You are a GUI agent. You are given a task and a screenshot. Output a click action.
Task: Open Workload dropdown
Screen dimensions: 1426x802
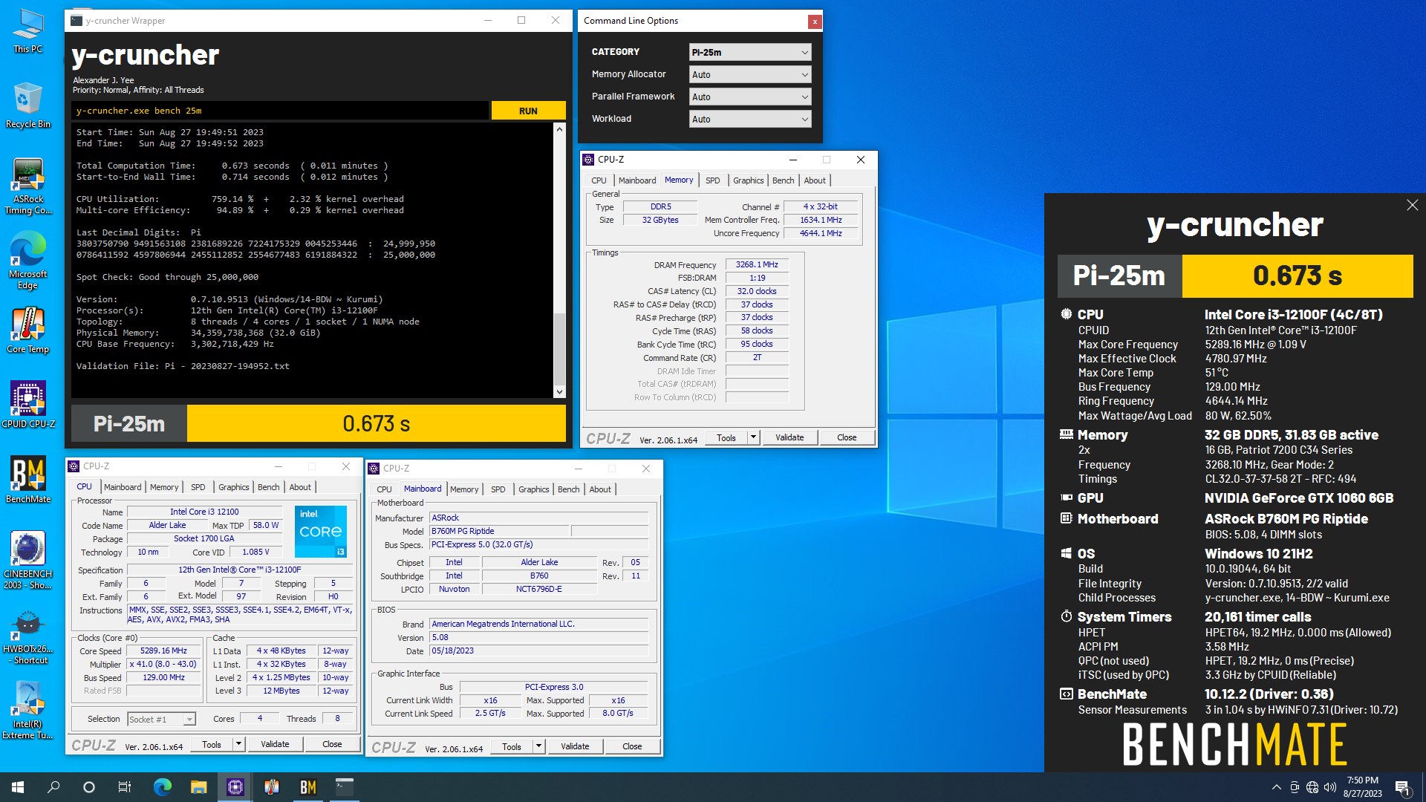(x=749, y=119)
